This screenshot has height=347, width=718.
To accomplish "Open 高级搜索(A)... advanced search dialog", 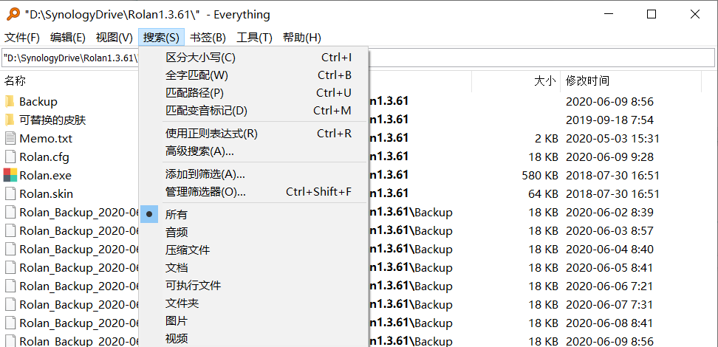I will pos(253,151).
